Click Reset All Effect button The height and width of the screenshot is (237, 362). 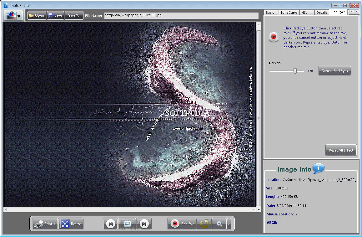coord(341,150)
